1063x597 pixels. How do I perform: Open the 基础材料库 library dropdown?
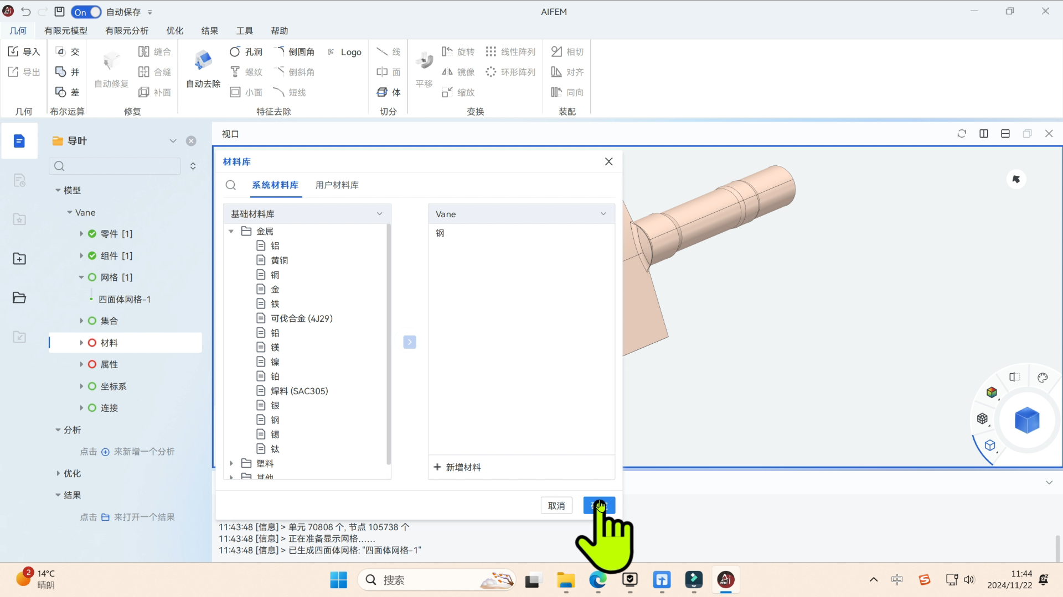307,214
